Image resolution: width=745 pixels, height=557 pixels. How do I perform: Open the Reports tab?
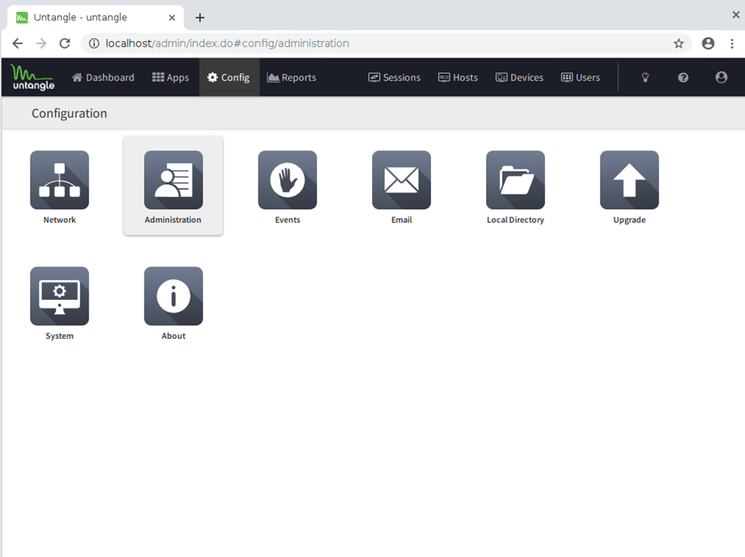click(x=291, y=77)
